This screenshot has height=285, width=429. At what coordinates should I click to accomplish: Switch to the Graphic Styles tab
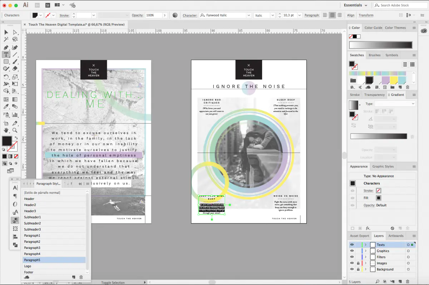383,167
